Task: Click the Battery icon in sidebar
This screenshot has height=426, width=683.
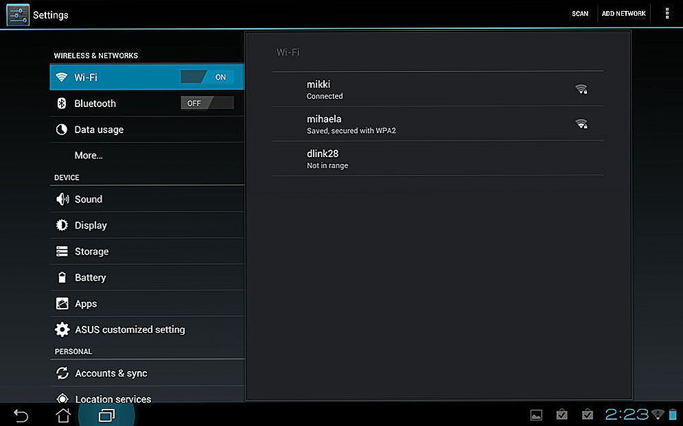Action: [x=62, y=277]
